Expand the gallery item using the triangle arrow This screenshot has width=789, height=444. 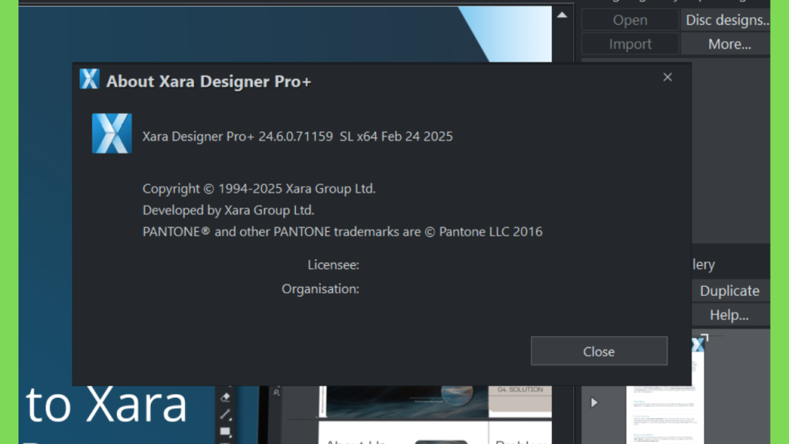[594, 402]
